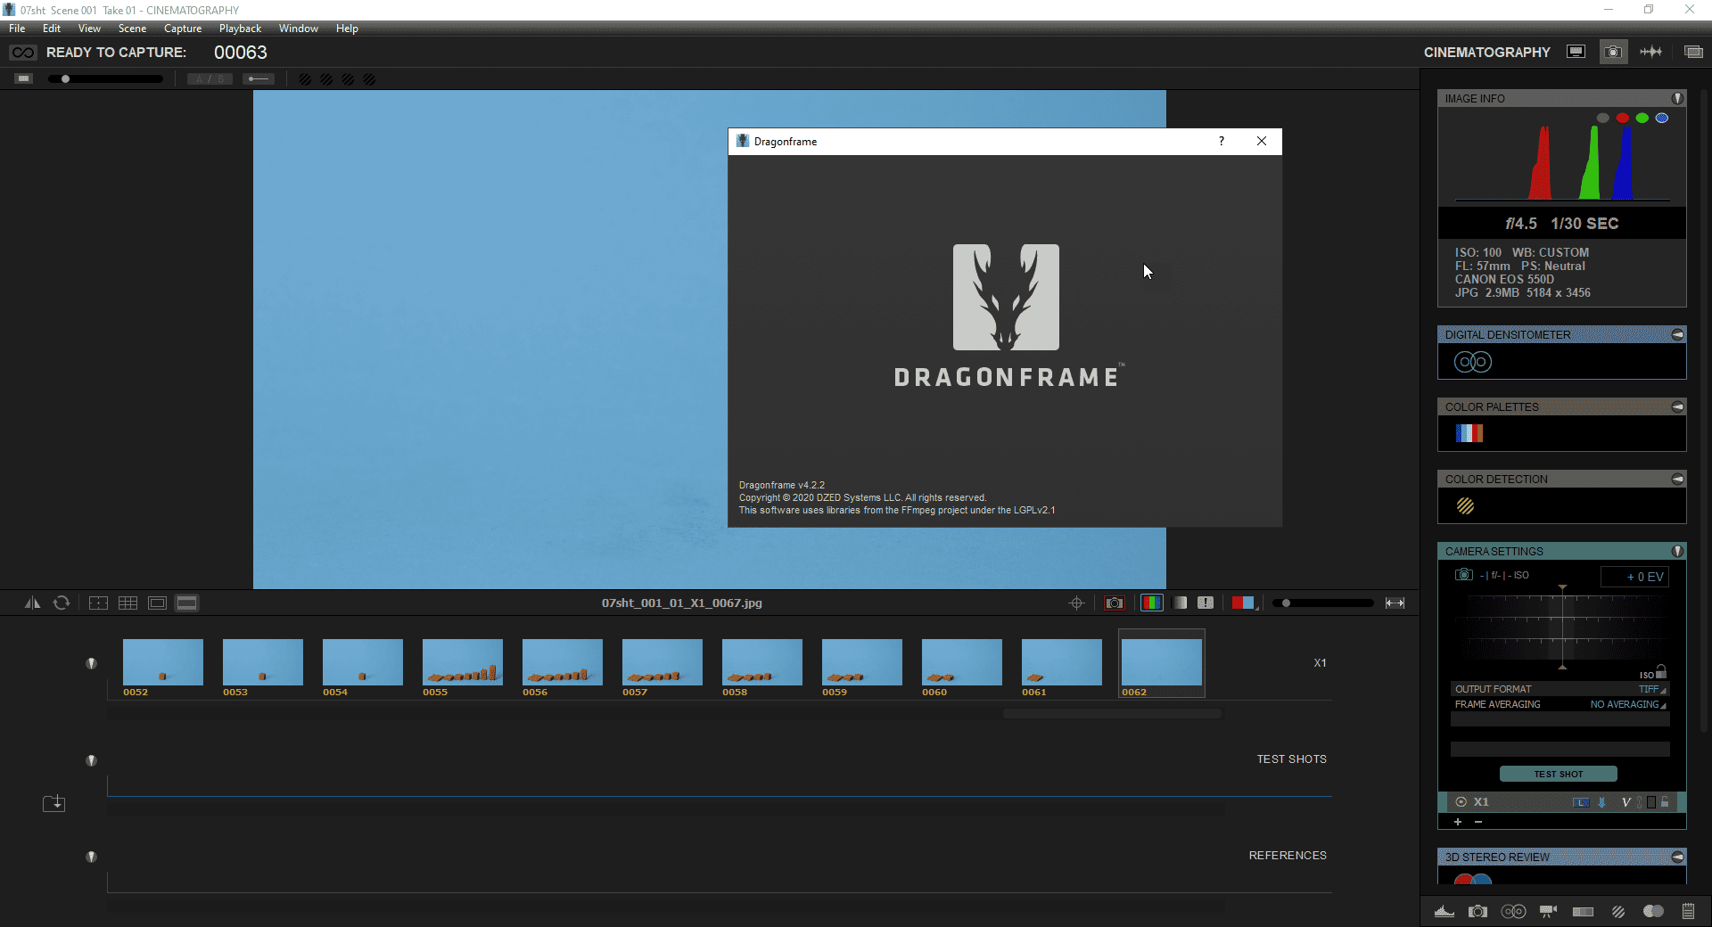Adjust the opacity slider in the top toolbar

[x=106, y=79]
